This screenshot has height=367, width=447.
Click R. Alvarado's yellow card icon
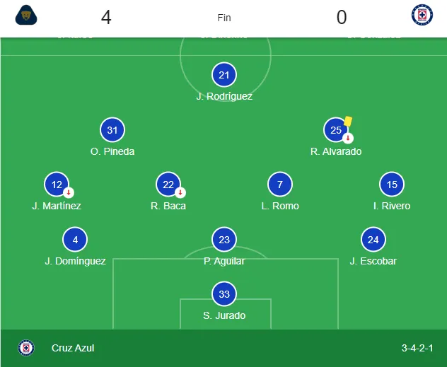(349, 122)
